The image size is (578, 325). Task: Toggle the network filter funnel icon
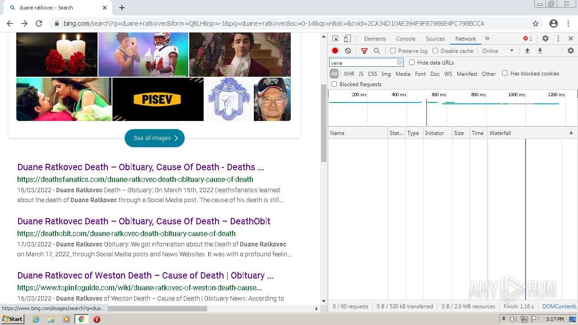[x=364, y=51]
